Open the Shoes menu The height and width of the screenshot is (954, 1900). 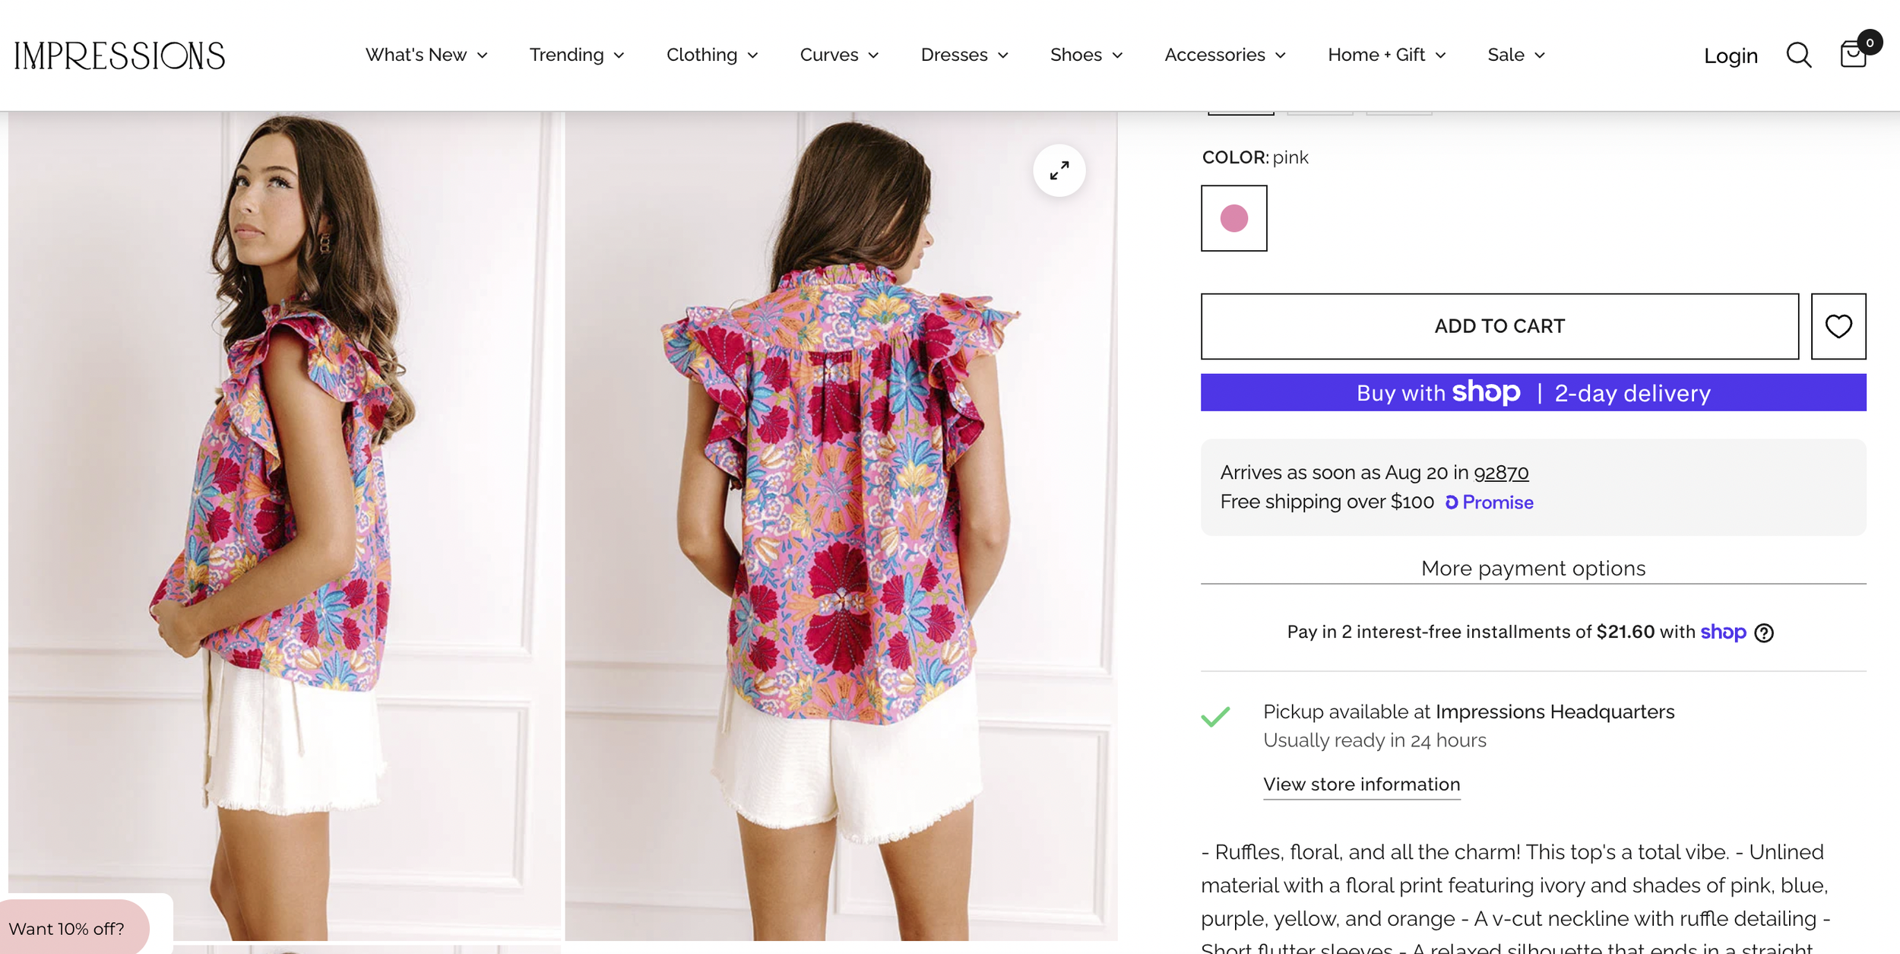pos(1086,55)
